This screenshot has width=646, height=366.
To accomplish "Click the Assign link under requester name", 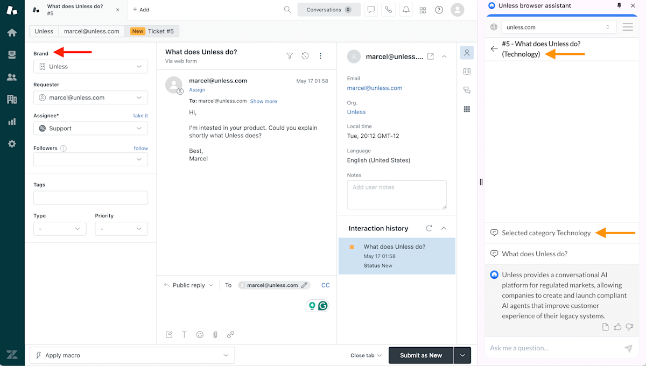I will [x=197, y=90].
